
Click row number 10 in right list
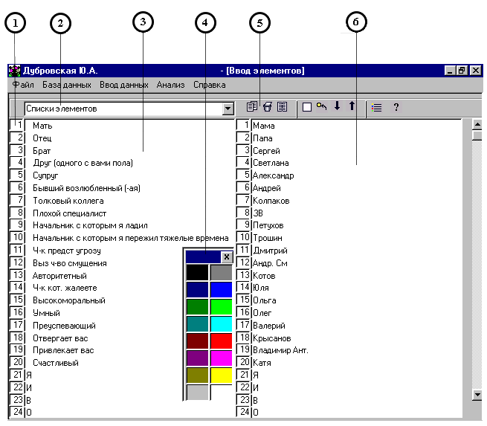click(x=244, y=237)
